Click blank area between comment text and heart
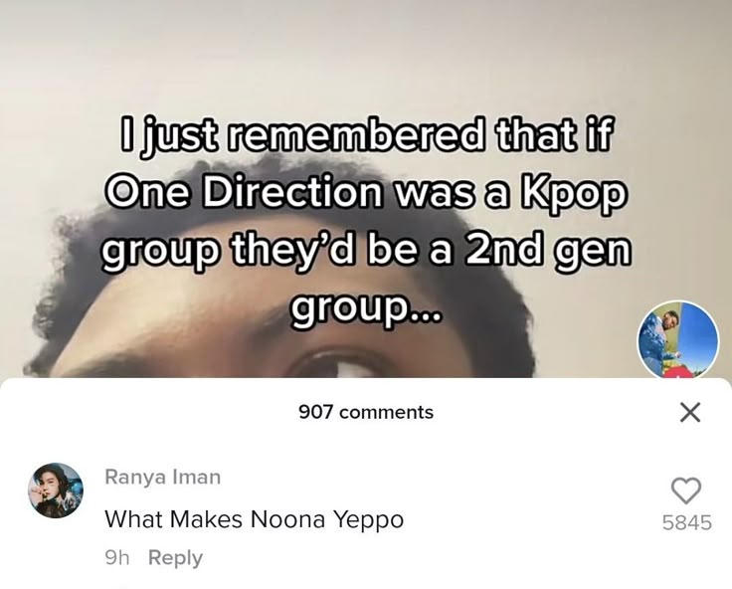Screen dimensions: 732x589 (x=532, y=519)
